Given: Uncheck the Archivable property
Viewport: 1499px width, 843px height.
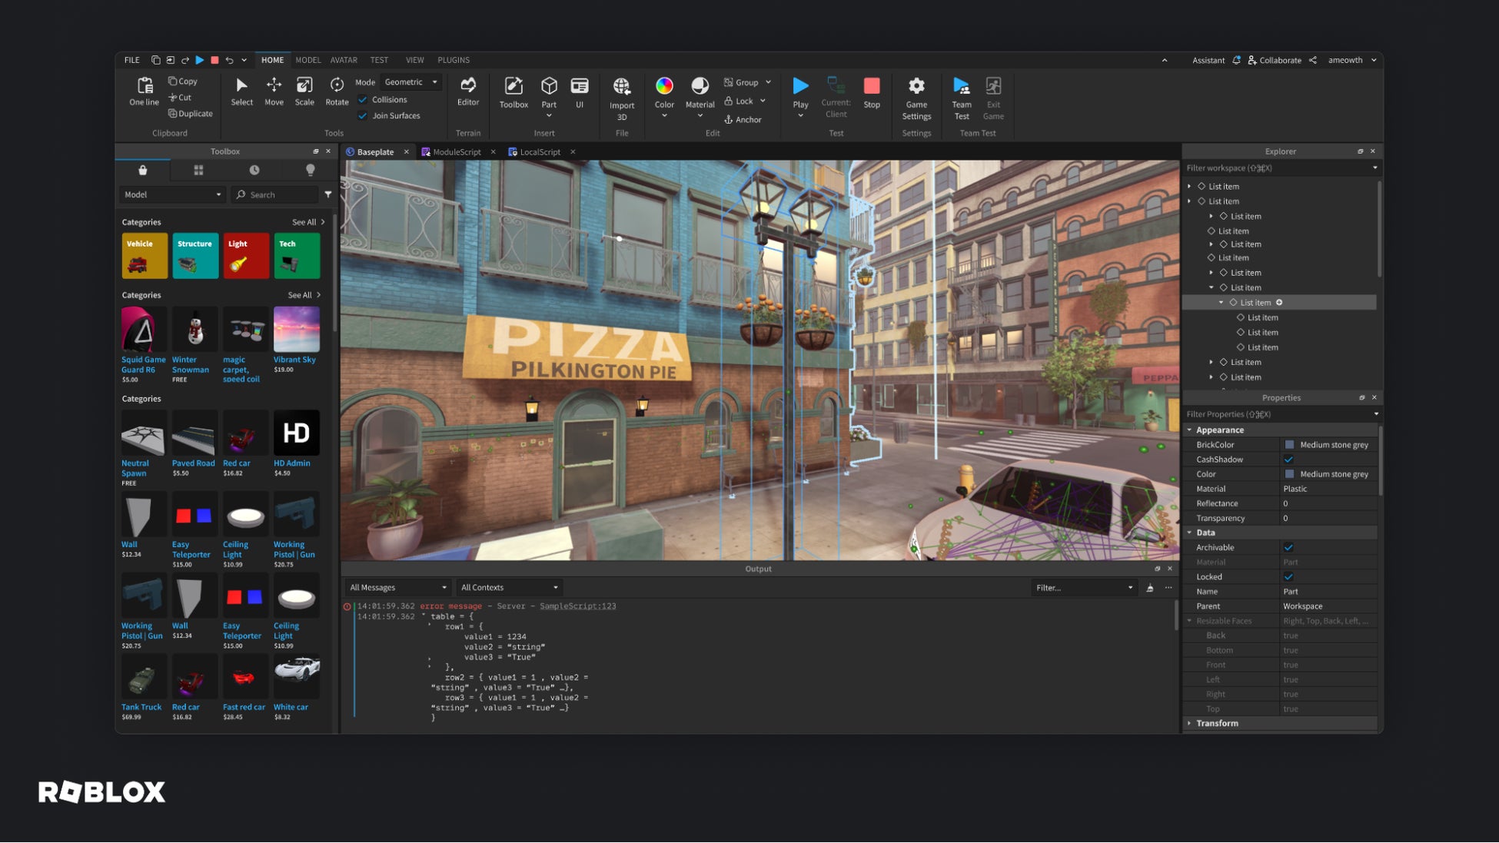Looking at the screenshot, I should click(x=1288, y=548).
